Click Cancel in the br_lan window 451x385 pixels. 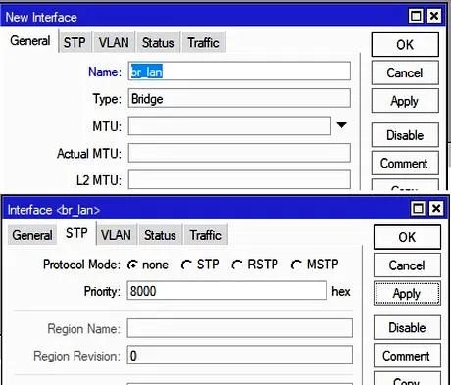click(407, 265)
